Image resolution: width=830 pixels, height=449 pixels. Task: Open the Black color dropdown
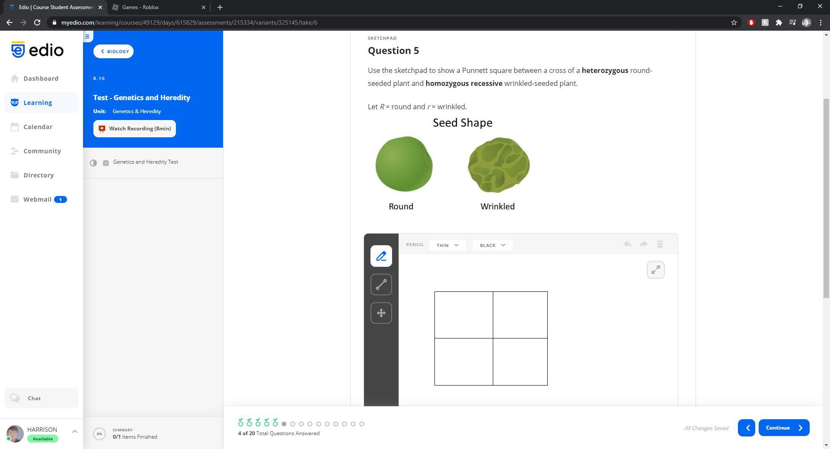point(492,245)
